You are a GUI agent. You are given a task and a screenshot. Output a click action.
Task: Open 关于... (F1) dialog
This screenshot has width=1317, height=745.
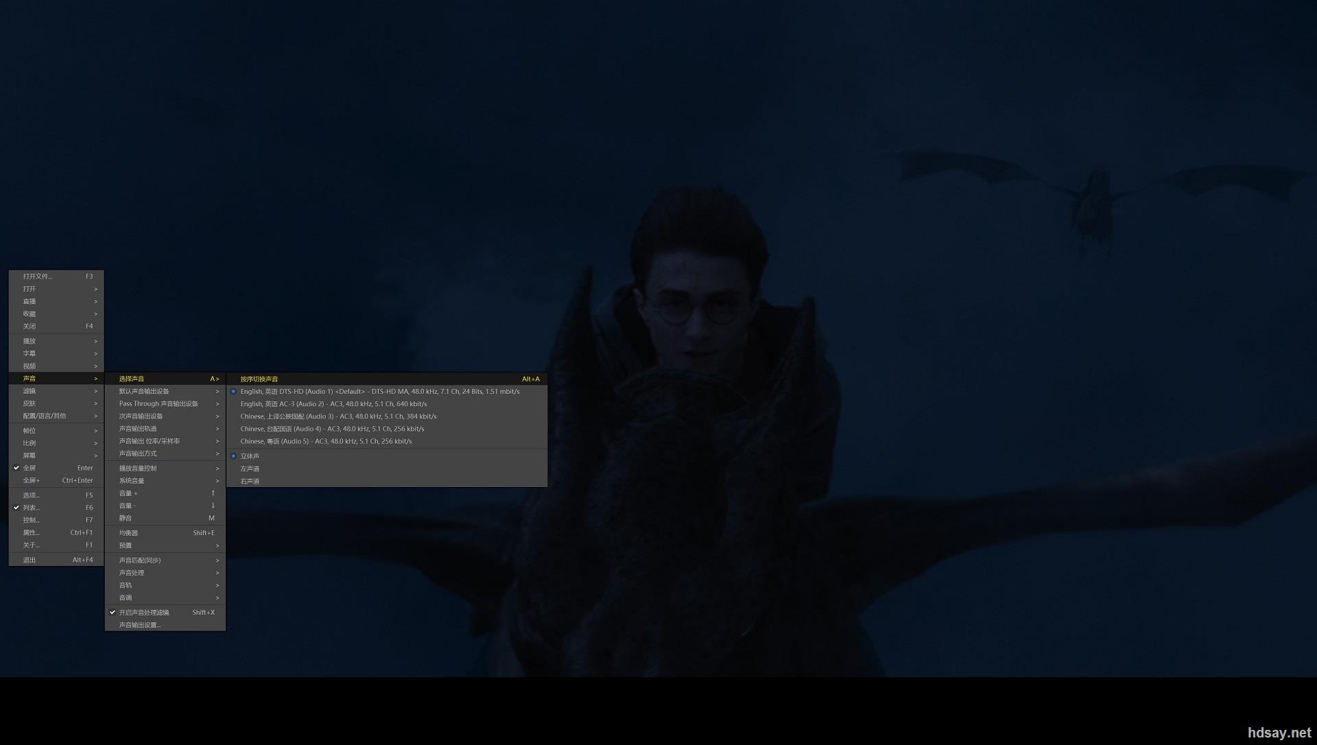point(56,545)
